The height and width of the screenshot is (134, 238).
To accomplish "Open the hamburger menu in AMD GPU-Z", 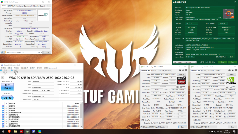I will (186, 70).
